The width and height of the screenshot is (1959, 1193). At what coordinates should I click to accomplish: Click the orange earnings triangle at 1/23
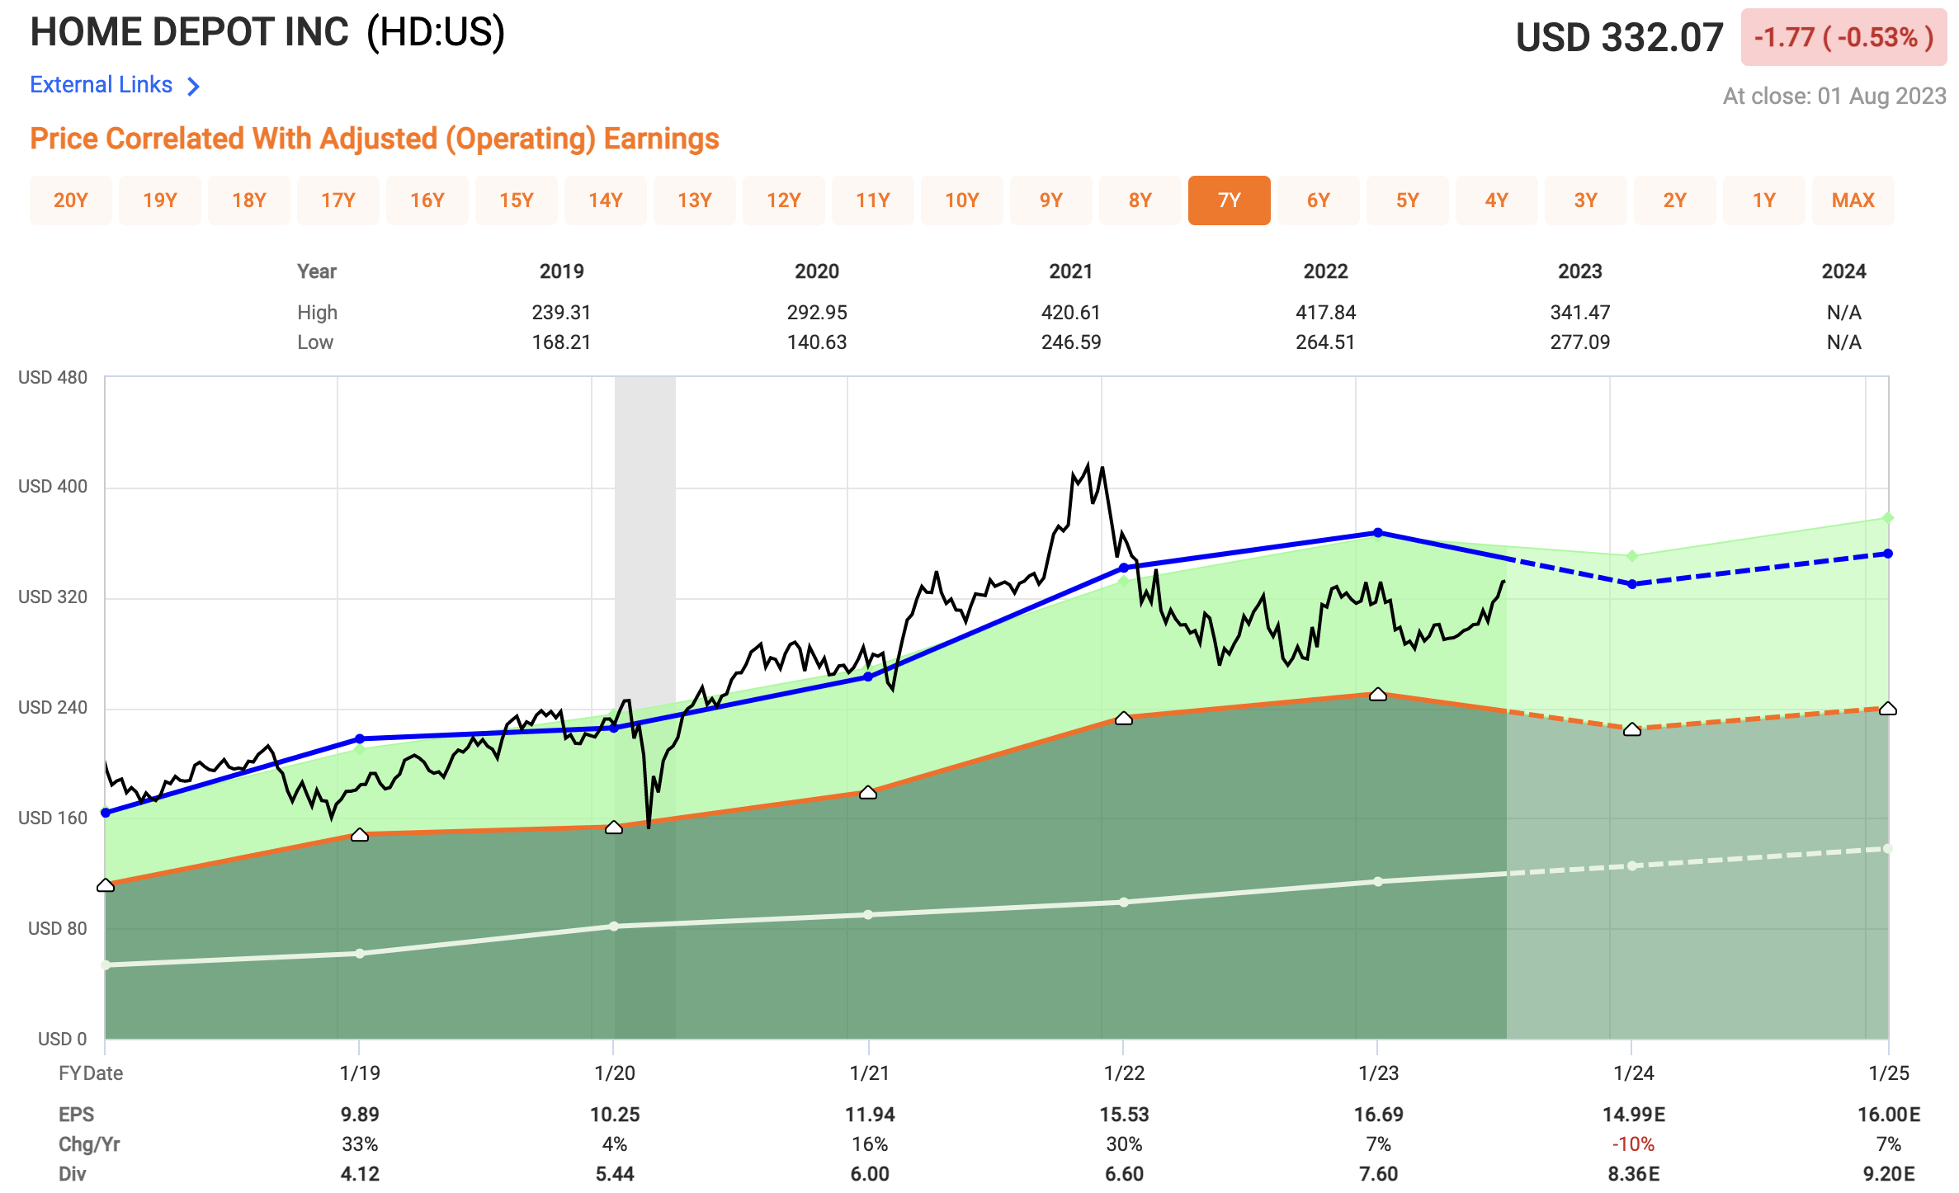(1378, 695)
